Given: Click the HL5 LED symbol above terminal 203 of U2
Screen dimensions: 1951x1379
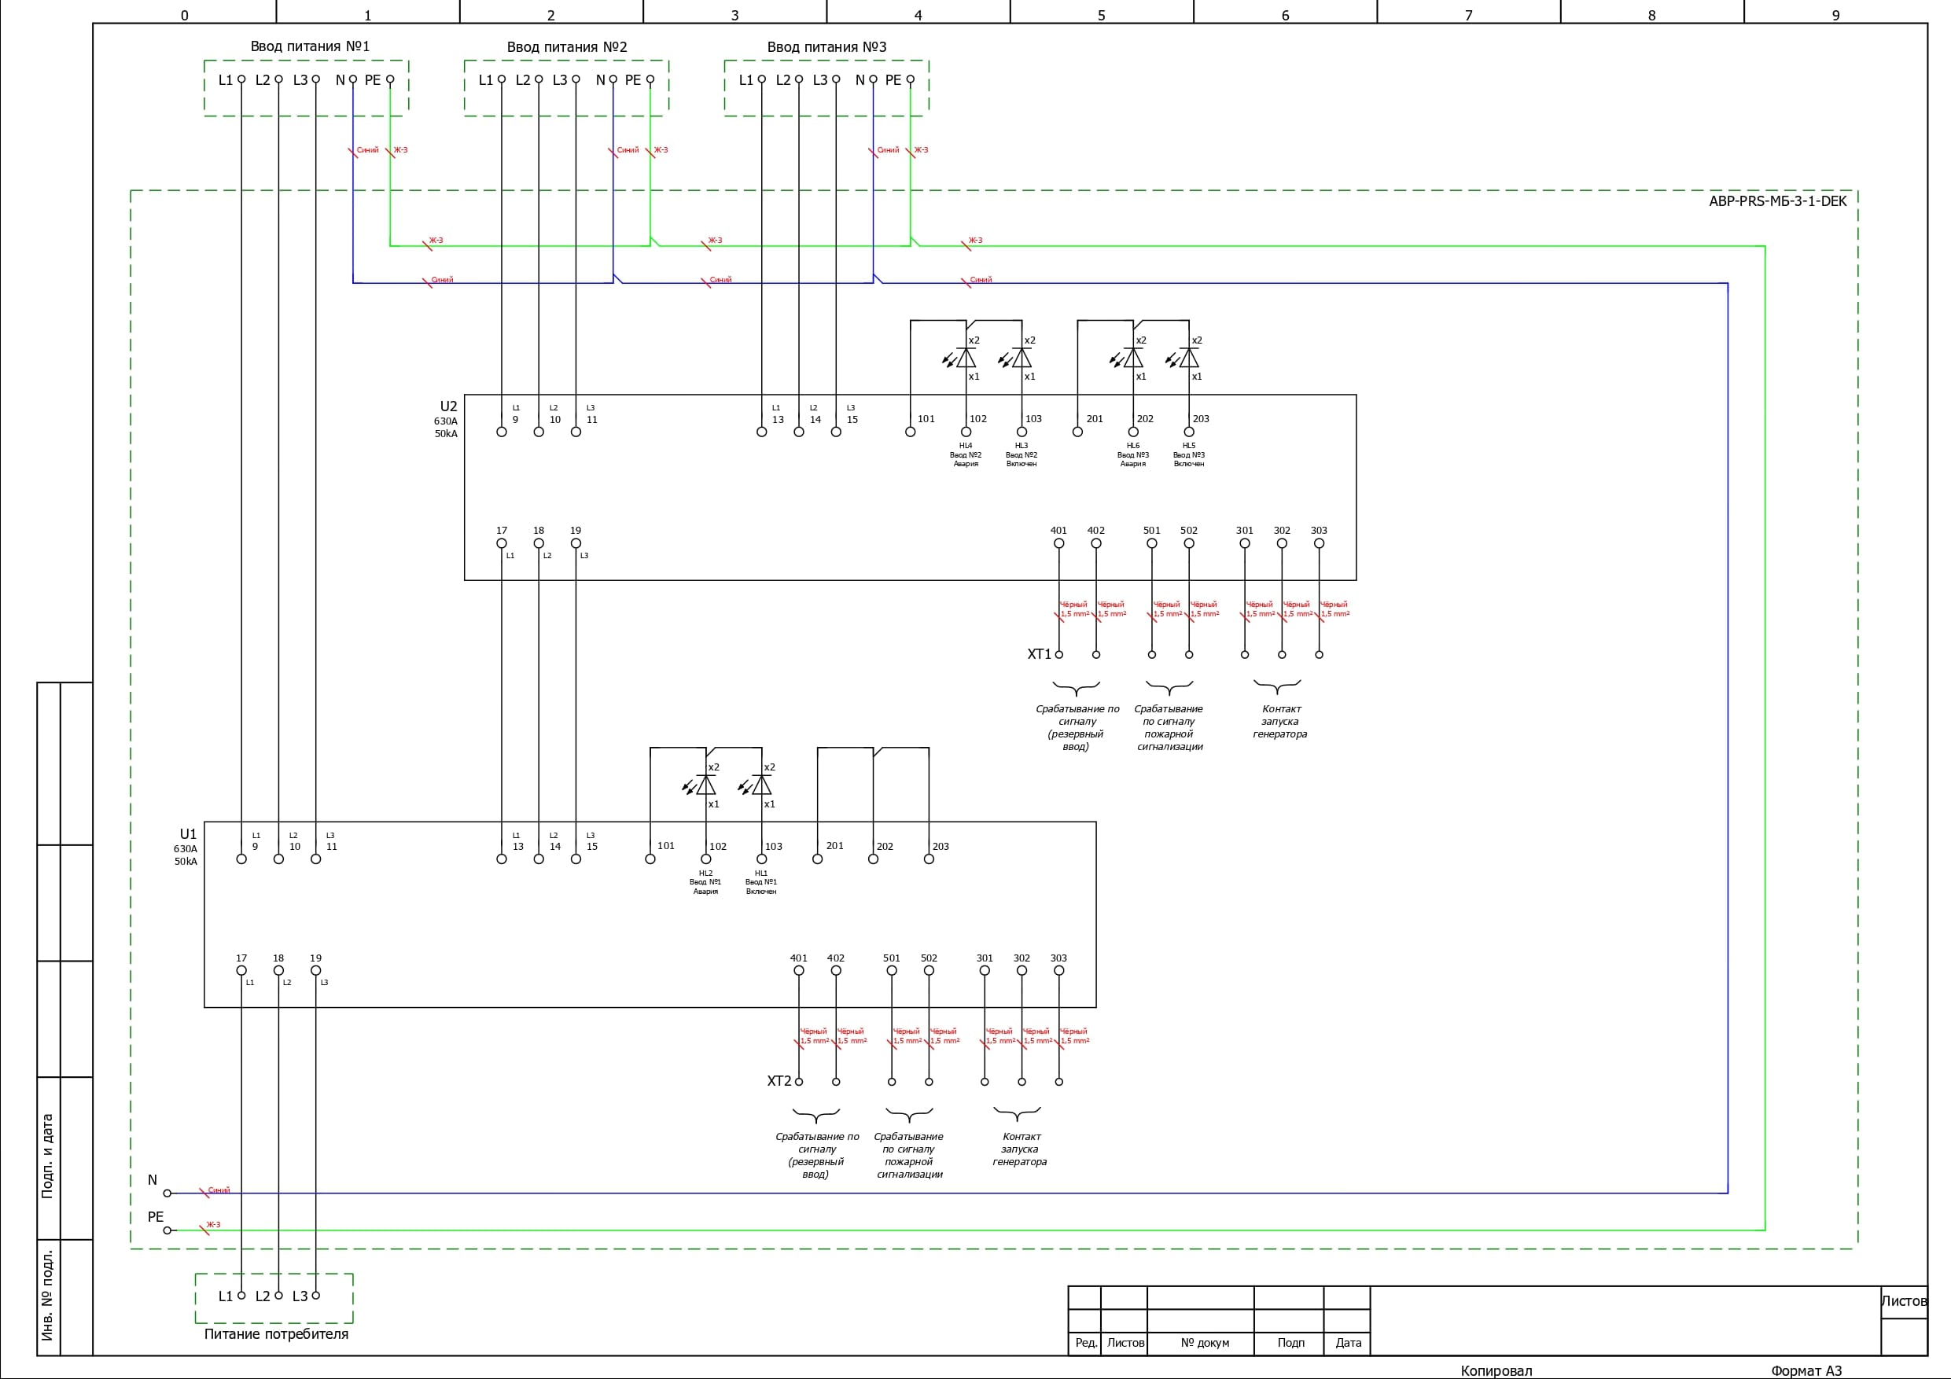Looking at the screenshot, I should coord(1189,358).
